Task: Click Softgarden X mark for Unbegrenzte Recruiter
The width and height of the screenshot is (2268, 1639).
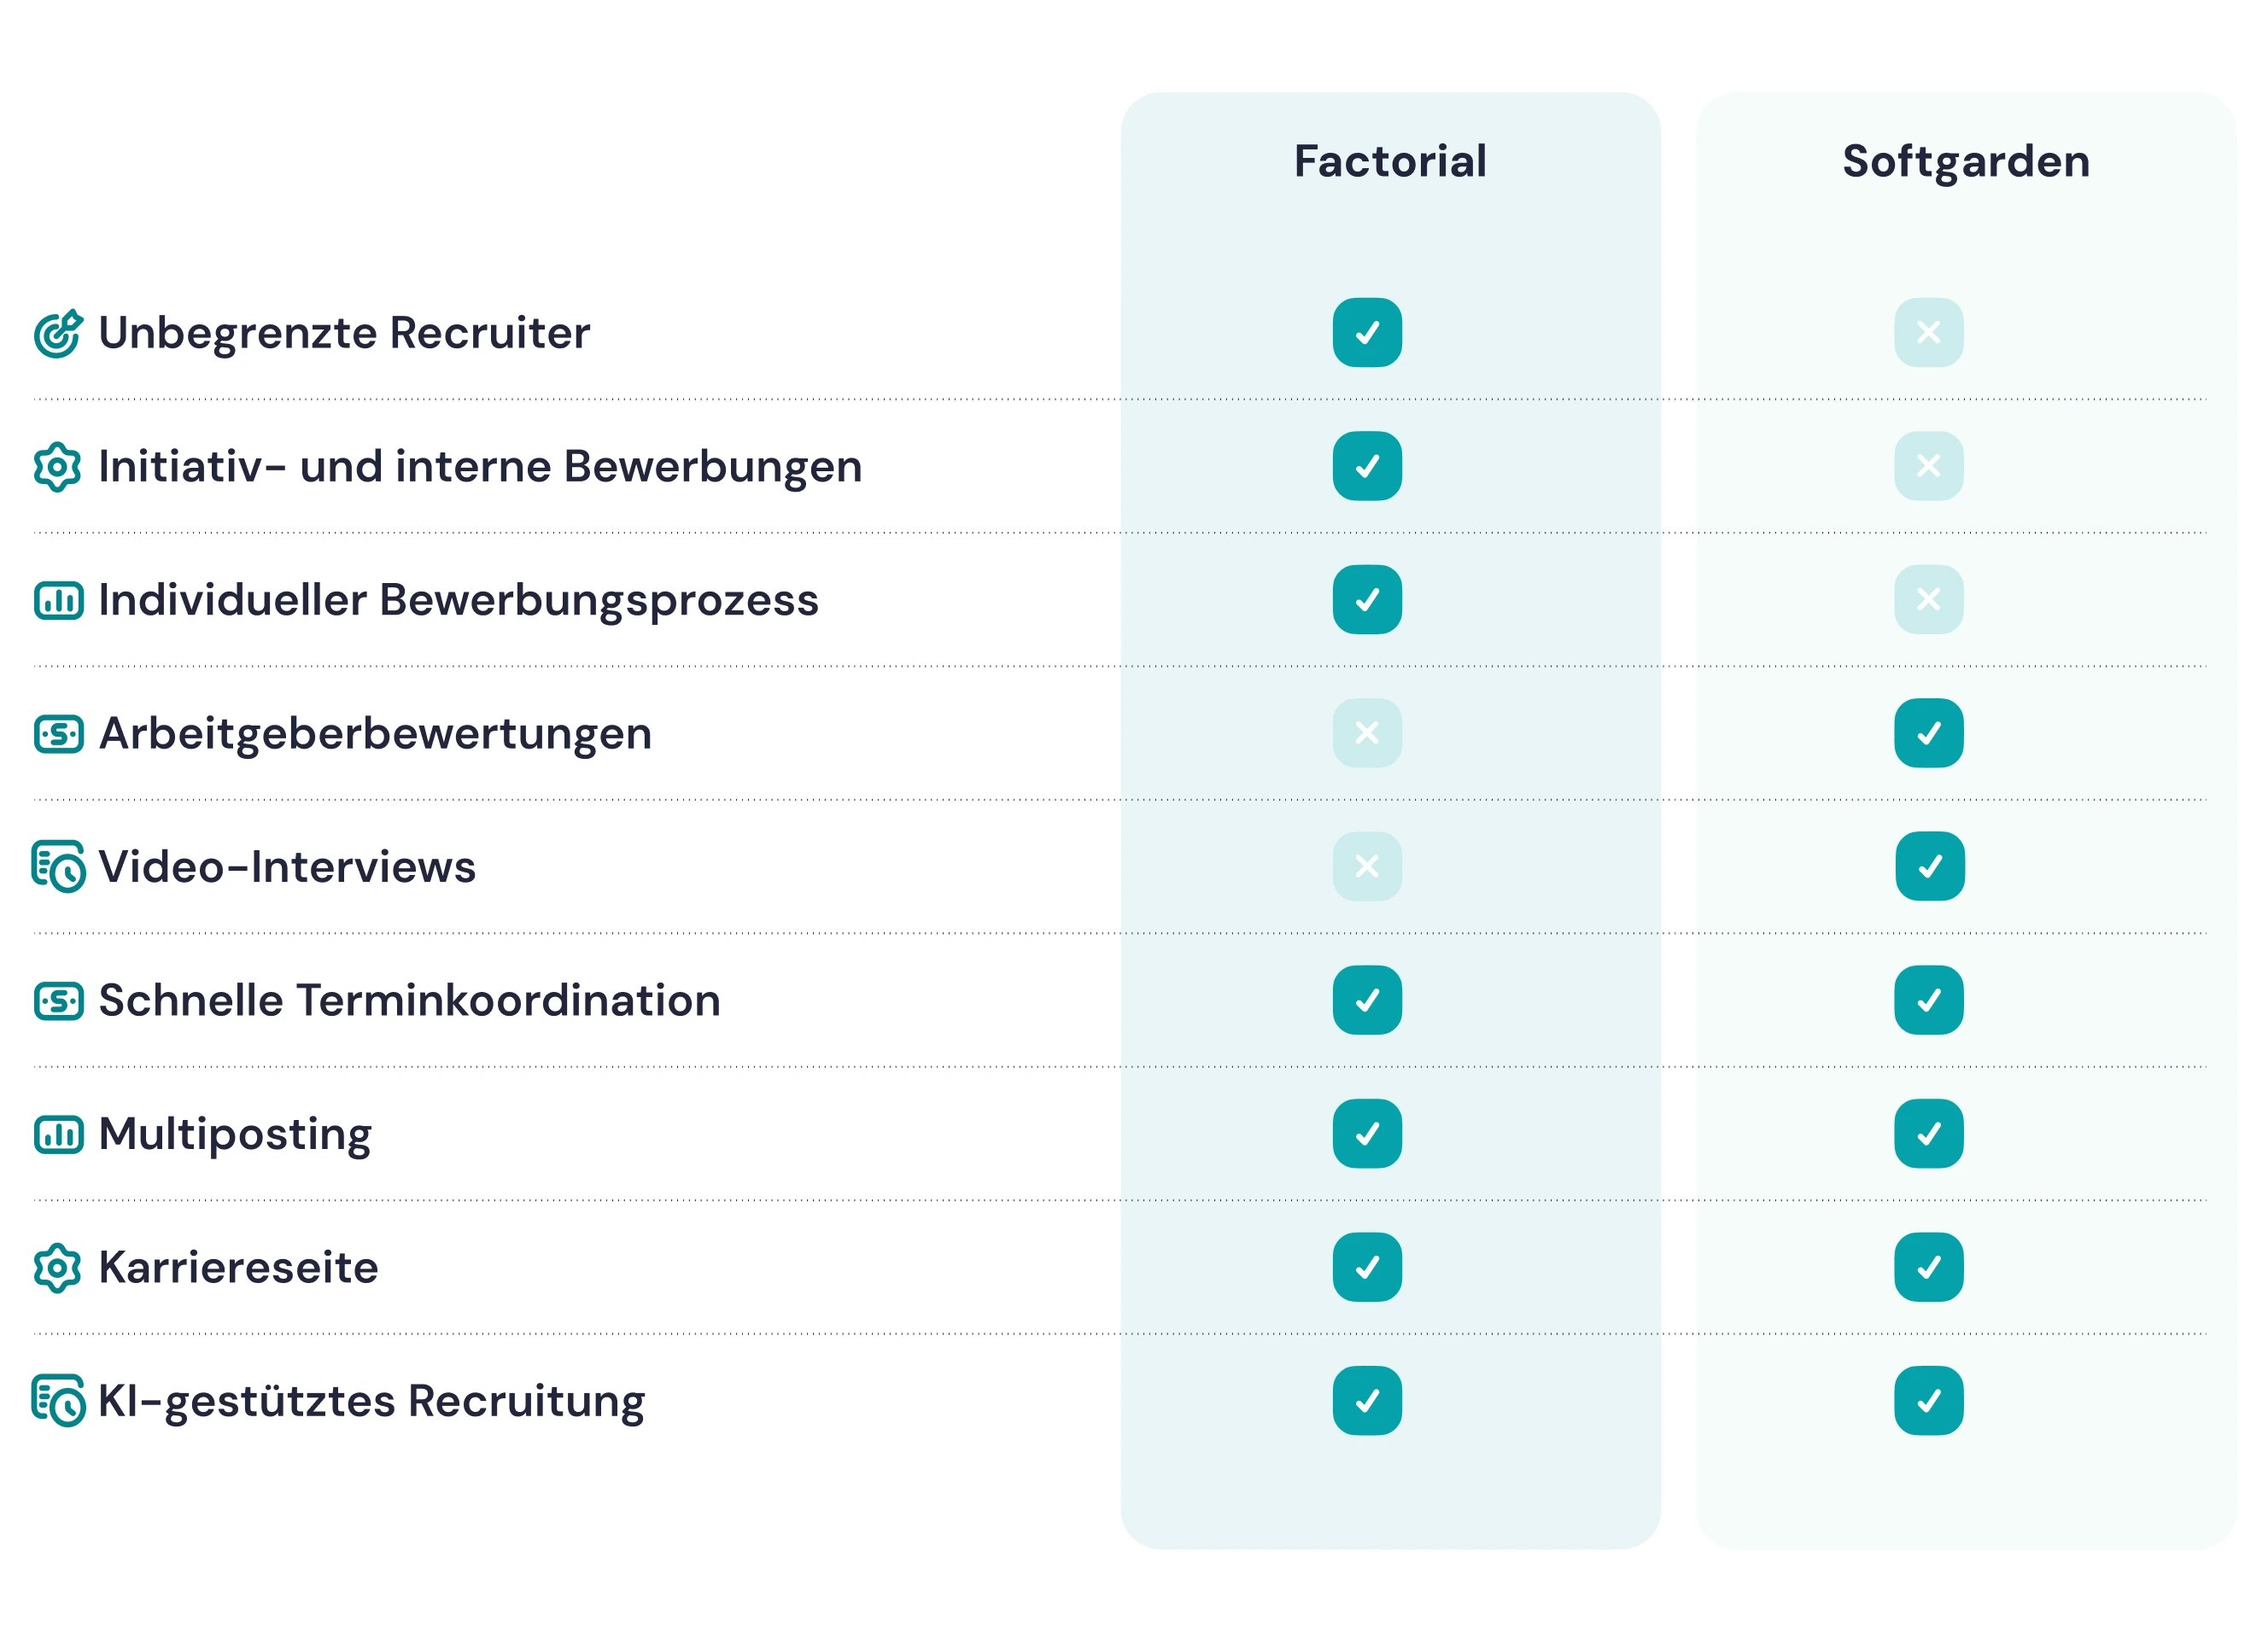Action: pos(1928,333)
